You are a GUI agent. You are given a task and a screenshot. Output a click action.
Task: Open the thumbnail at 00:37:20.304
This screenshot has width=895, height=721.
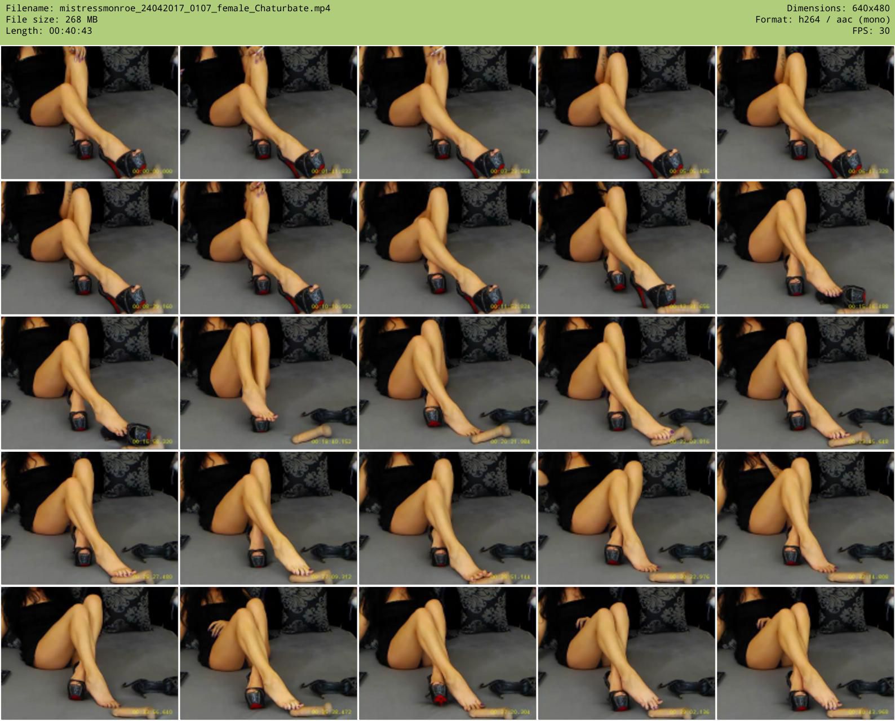448,653
